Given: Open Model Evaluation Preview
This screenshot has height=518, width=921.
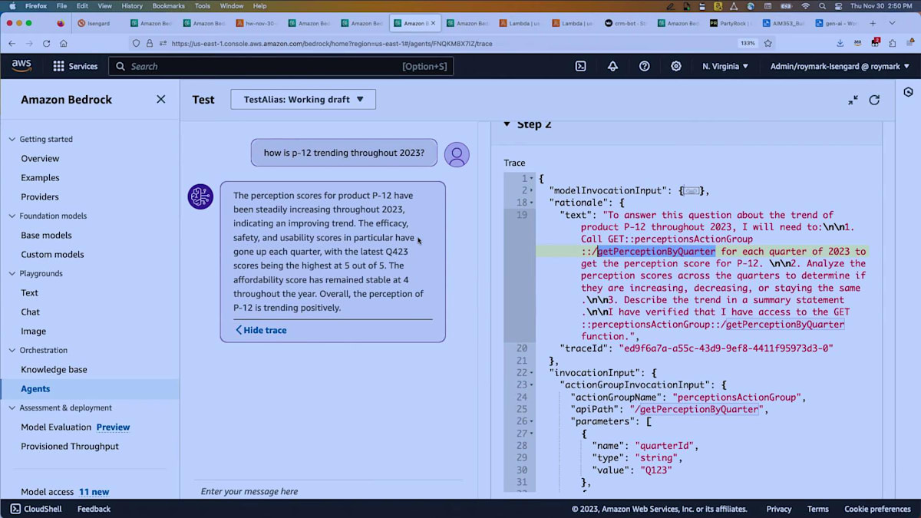Looking at the screenshot, I should [75, 427].
